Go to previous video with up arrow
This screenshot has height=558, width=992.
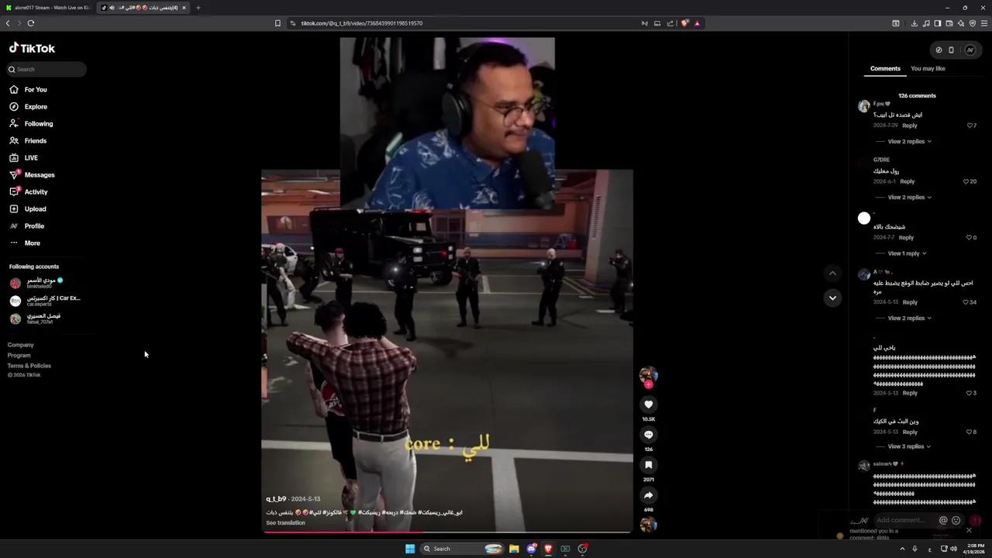832,273
